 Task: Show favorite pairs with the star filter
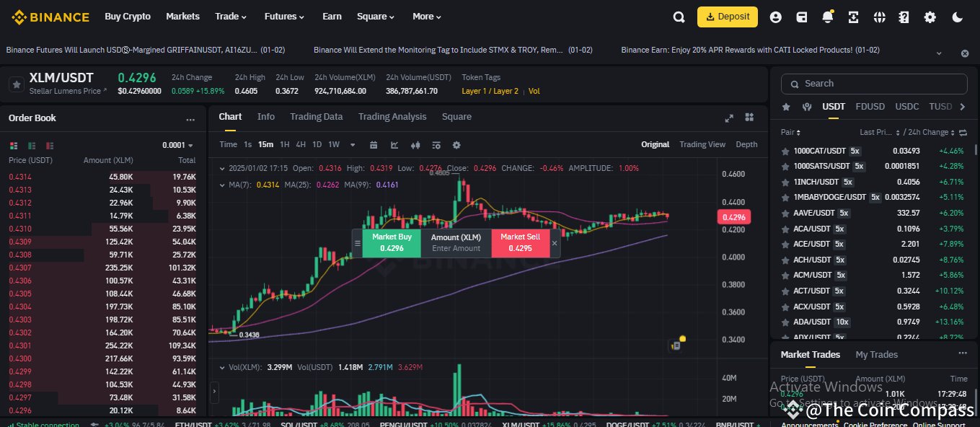(787, 107)
